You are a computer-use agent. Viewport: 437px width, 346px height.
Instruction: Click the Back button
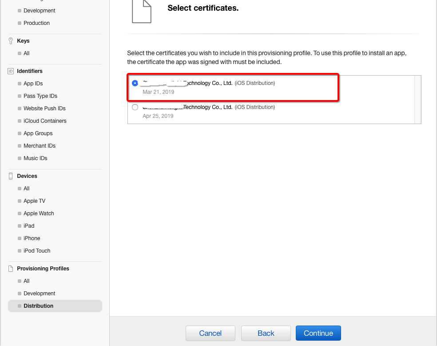pos(266,333)
